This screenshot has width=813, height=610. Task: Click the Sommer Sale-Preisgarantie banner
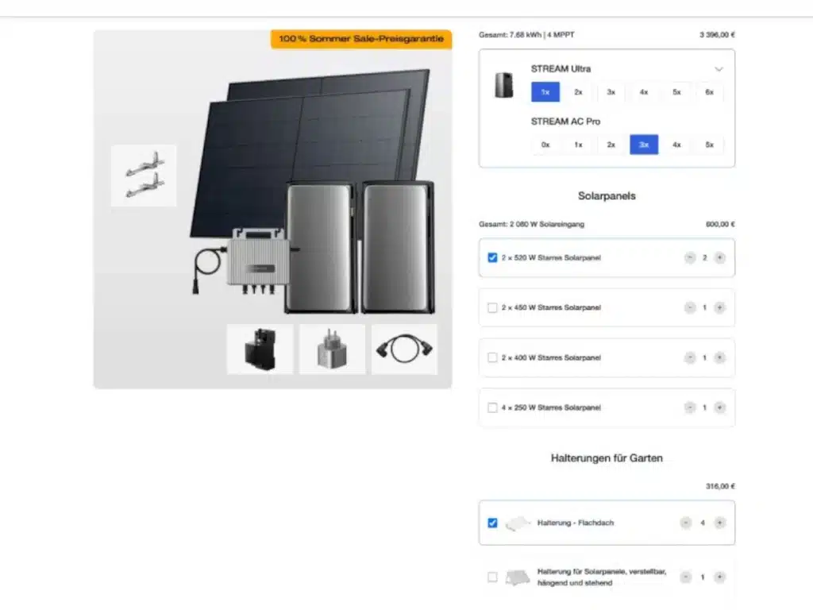pos(361,39)
